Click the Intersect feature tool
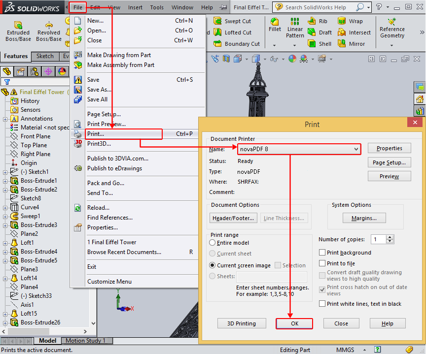426x354 pixels. pos(354,32)
